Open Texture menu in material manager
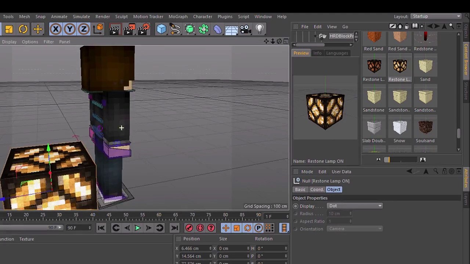This screenshot has width=470, height=264. [26, 239]
